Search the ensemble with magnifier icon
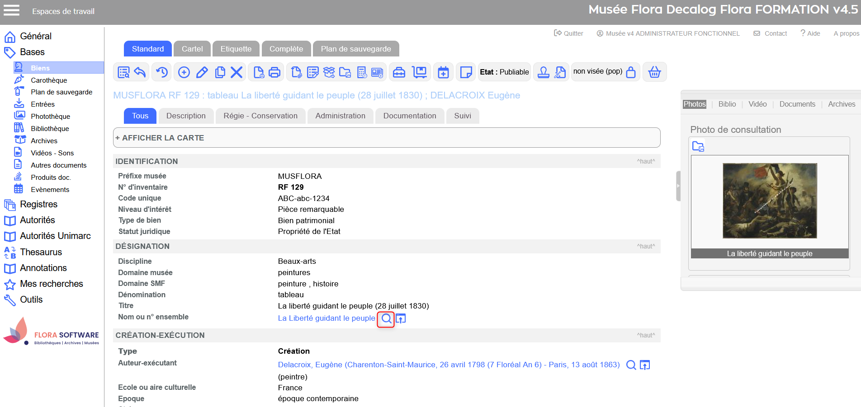 tap(386, 319)
